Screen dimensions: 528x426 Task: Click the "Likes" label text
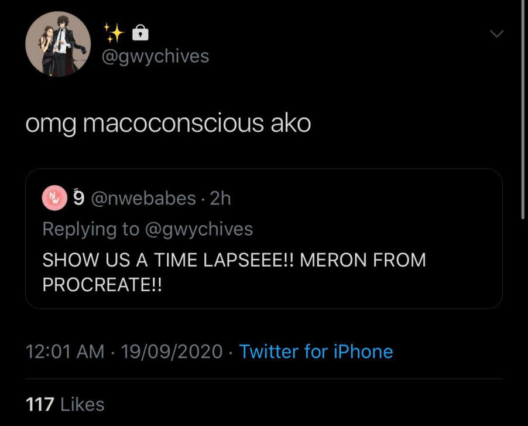tap(83, 404)
